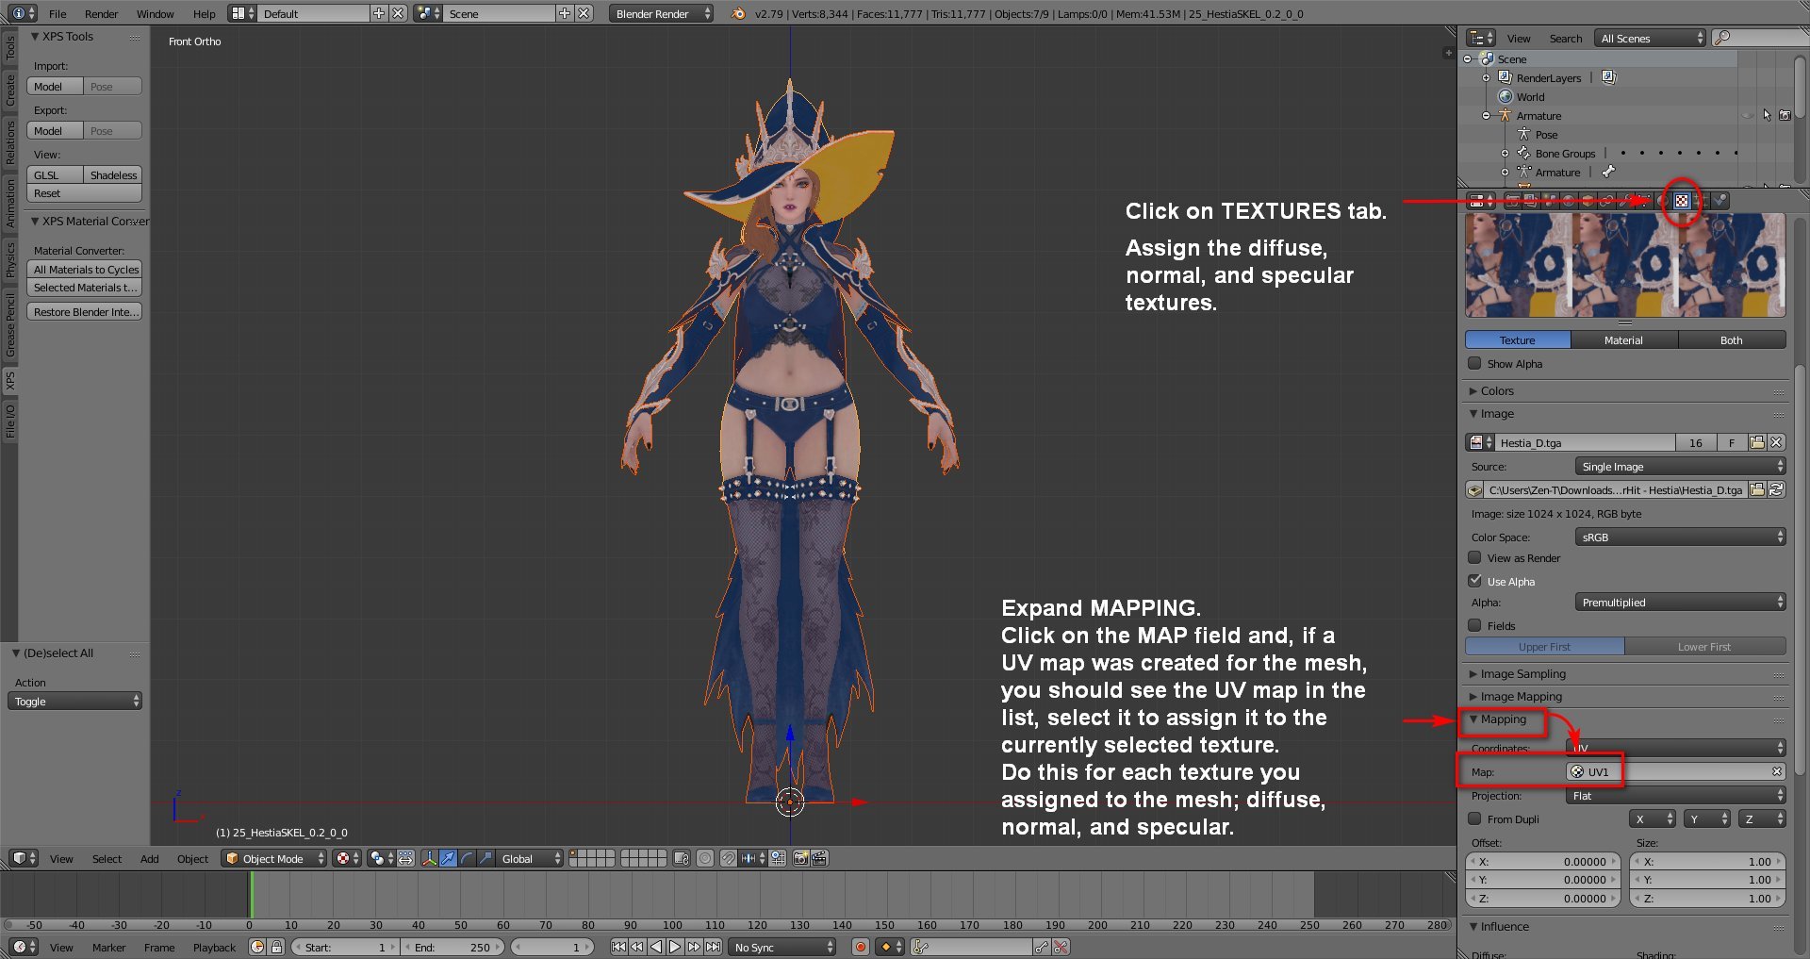The height and width of the screenshot is (959, 1810).
Task: Select the Upper First field option
Action: 1544,646
